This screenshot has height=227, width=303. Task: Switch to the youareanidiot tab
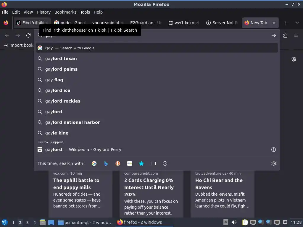108,23
